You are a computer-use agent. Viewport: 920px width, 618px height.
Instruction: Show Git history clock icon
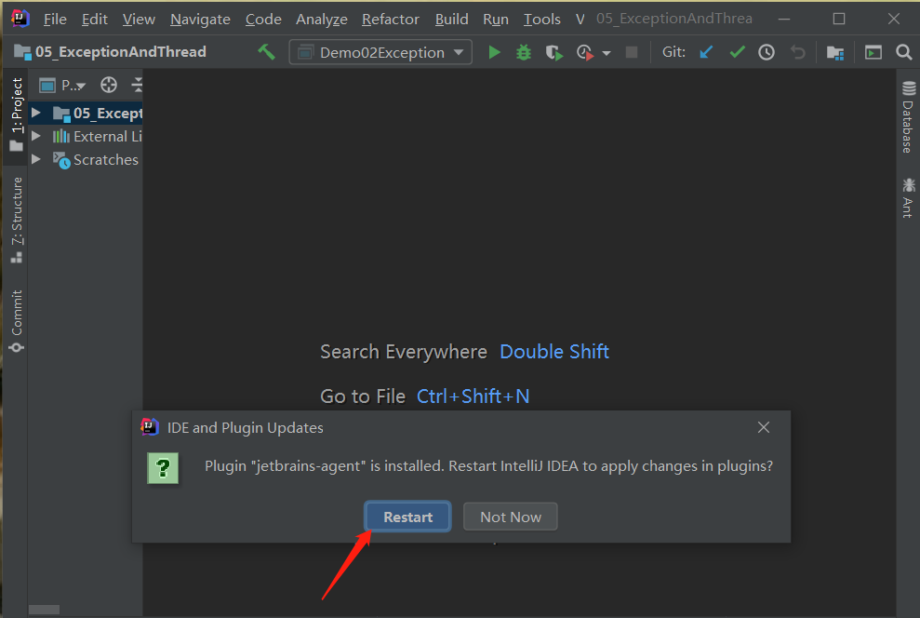coord(767,52)
